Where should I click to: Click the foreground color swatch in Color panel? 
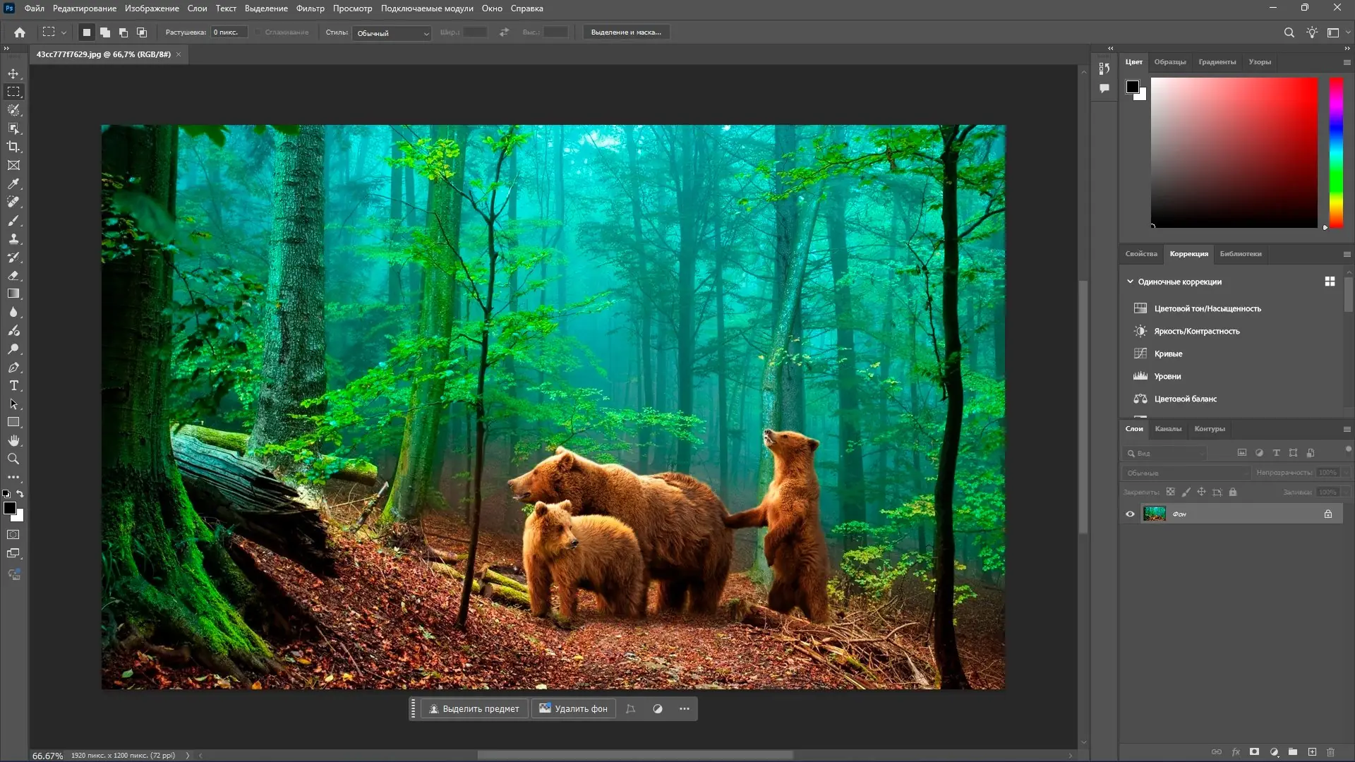[1132, 86]
